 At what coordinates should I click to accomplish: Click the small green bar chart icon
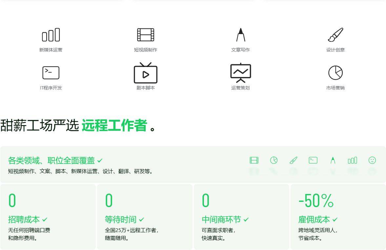coord(353,161)
